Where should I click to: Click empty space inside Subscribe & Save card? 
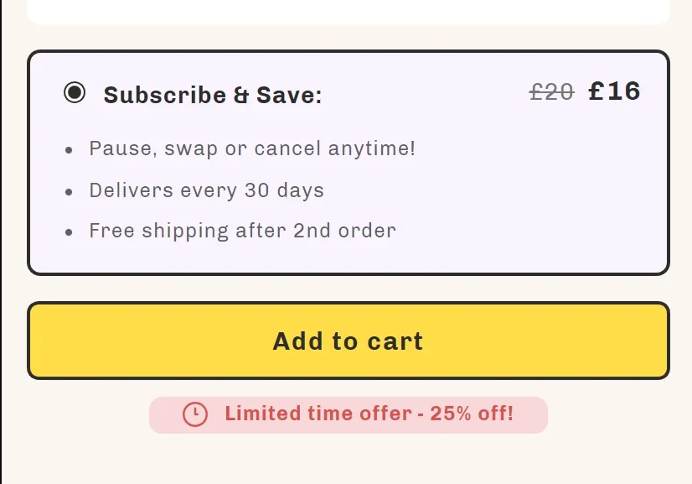coord(529,190)
